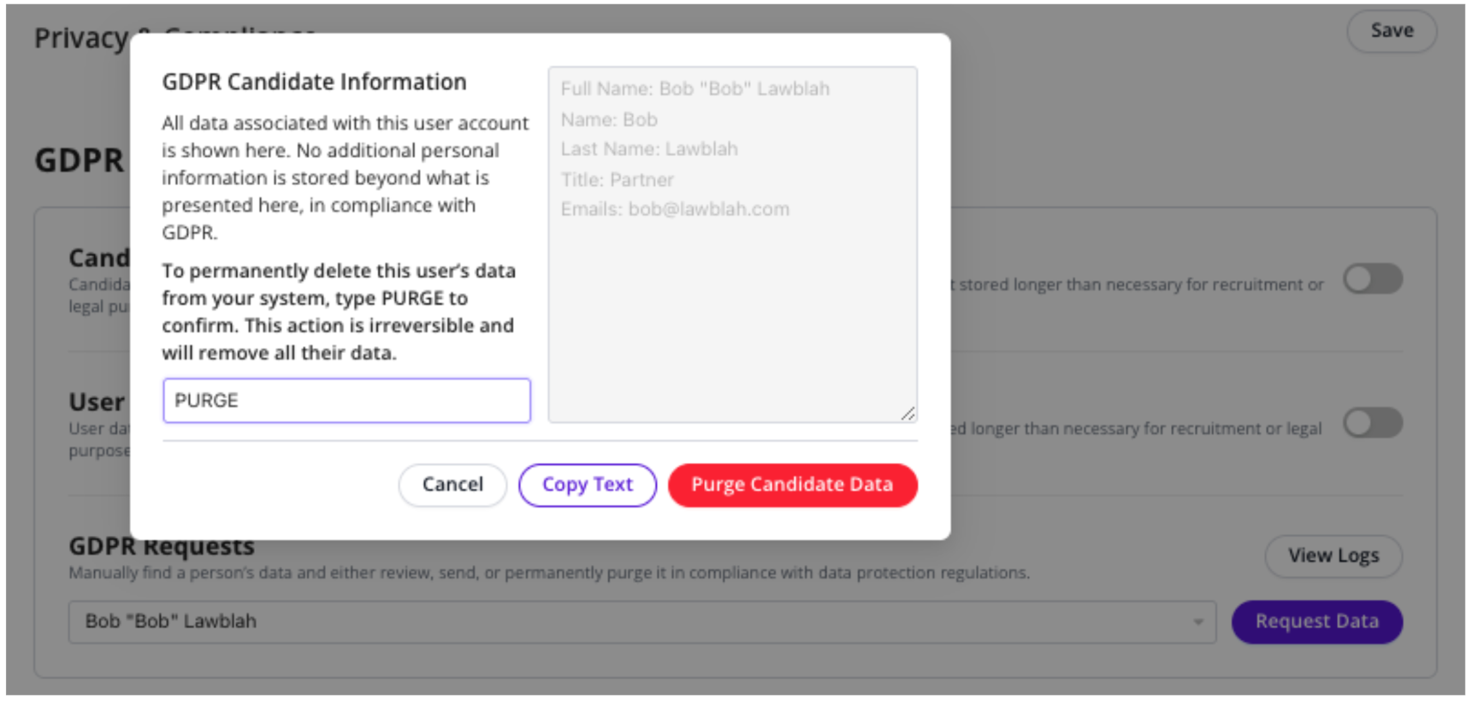The width and height of the screenshot is (1474, 702).
Task: Confirm with Purge Candidate Data button
Action: tap(792, 485)
